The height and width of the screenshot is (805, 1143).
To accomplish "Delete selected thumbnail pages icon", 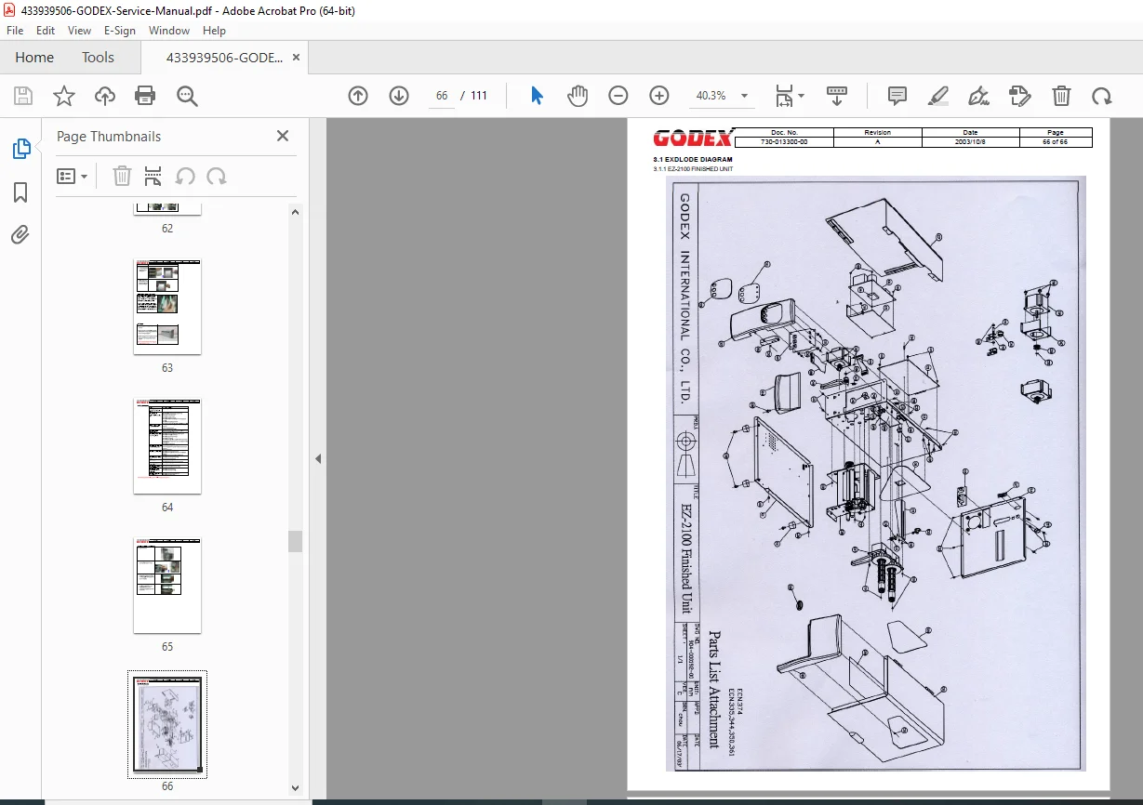I will (x=122, y=176).
